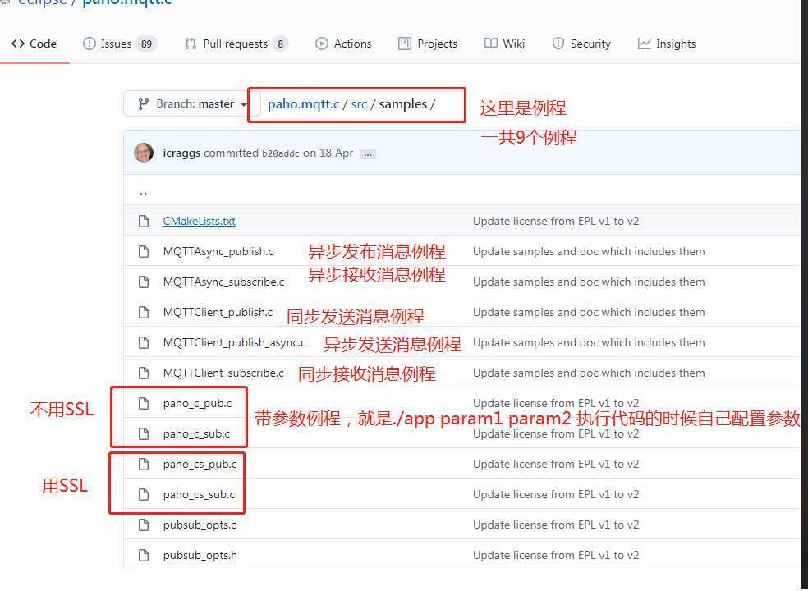The height and width of the screenshot is (591, 808).
Task: Open pubsub_opts.h file
Action: (x=200, y=556)
